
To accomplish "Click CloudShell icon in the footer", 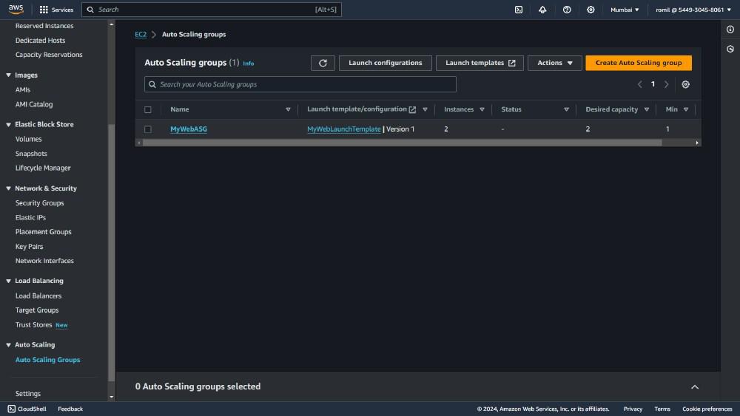I will click(x=11, y=409).
